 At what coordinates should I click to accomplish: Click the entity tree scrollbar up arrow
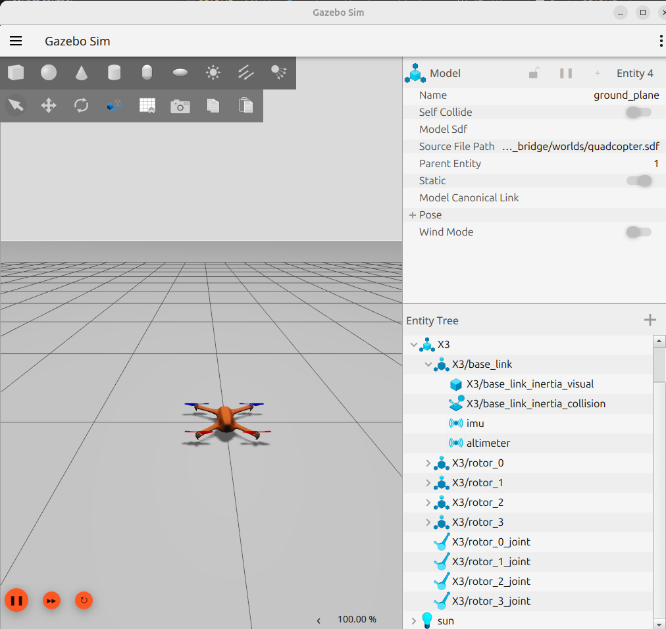coord(659,341)
